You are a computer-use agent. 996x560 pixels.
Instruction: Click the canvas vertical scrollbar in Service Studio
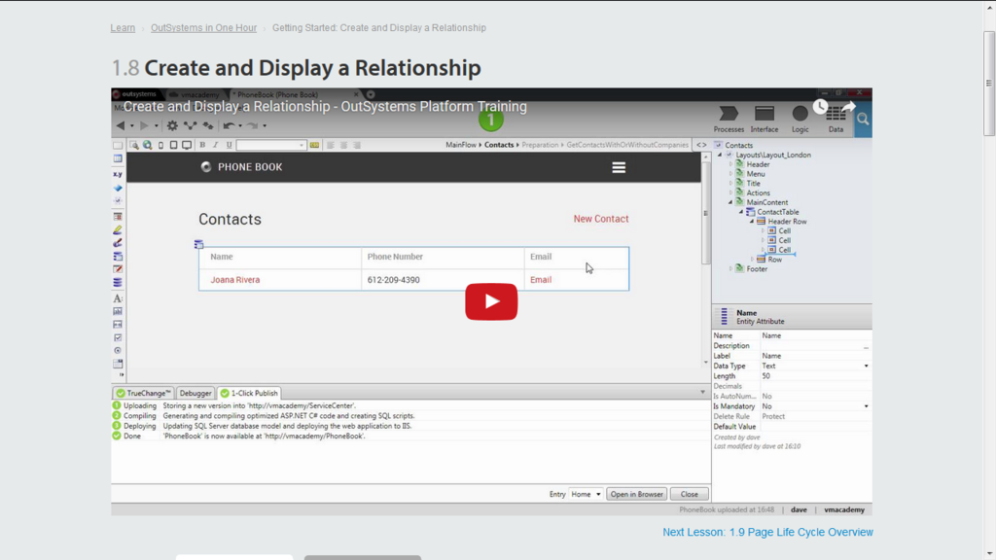(x=706, y=213)
